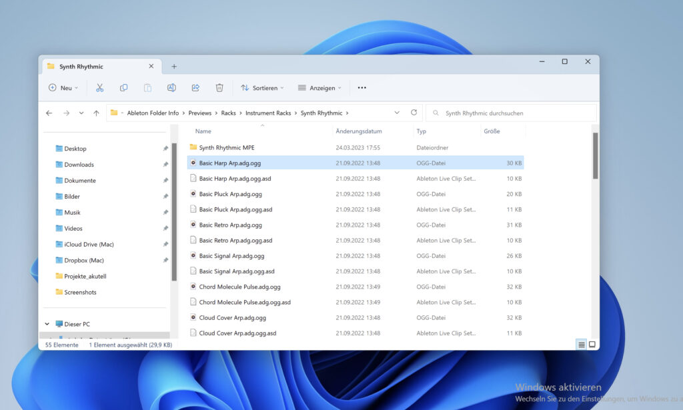Click the Cut scissors icon
Screen dimensions: 683x410
click(x=100, y=88)
